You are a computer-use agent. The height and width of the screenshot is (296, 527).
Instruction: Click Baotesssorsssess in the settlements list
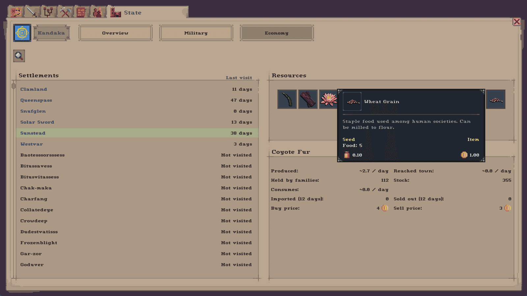pyautogui.click(x=137, y=155)
